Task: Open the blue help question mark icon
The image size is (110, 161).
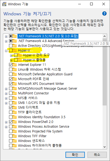Action: (104, 13)
